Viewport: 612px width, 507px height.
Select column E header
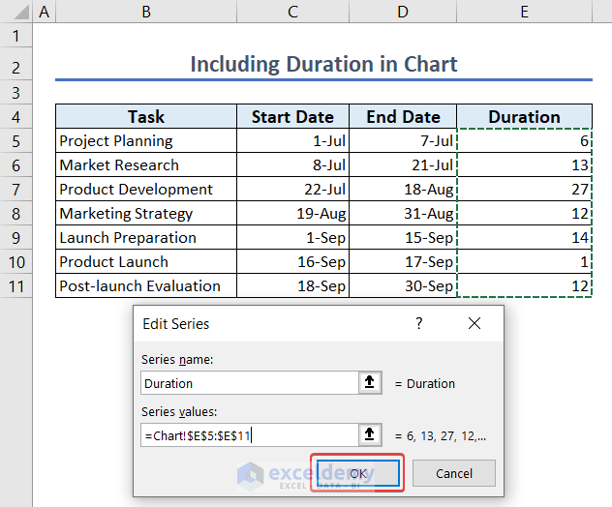pos(524,12)
